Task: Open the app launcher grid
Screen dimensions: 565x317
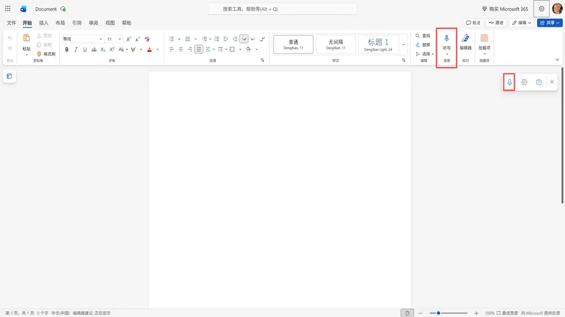Action: click(x=7, y=8)
